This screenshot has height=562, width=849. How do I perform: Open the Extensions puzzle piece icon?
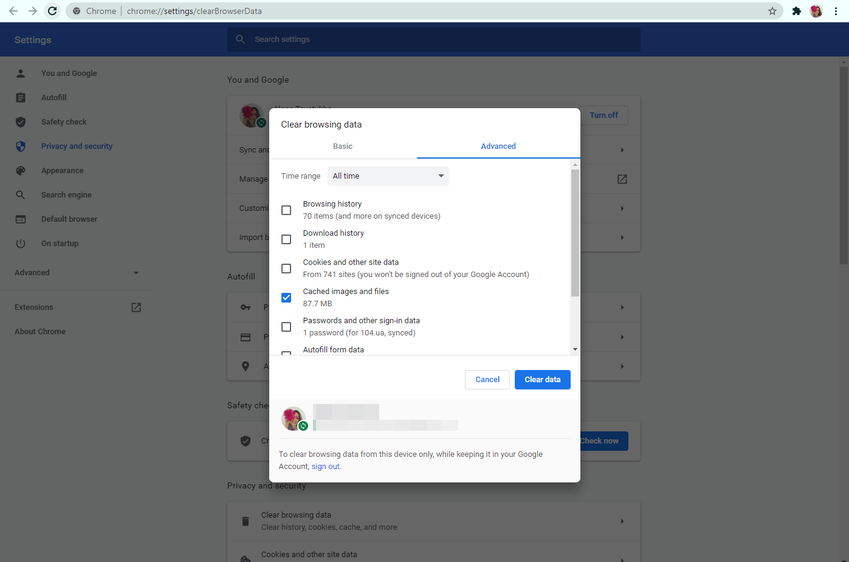[x=796, y=11]
